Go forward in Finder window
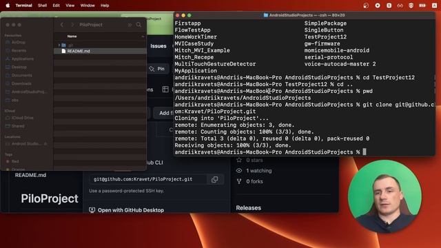 tap(72, 25)
